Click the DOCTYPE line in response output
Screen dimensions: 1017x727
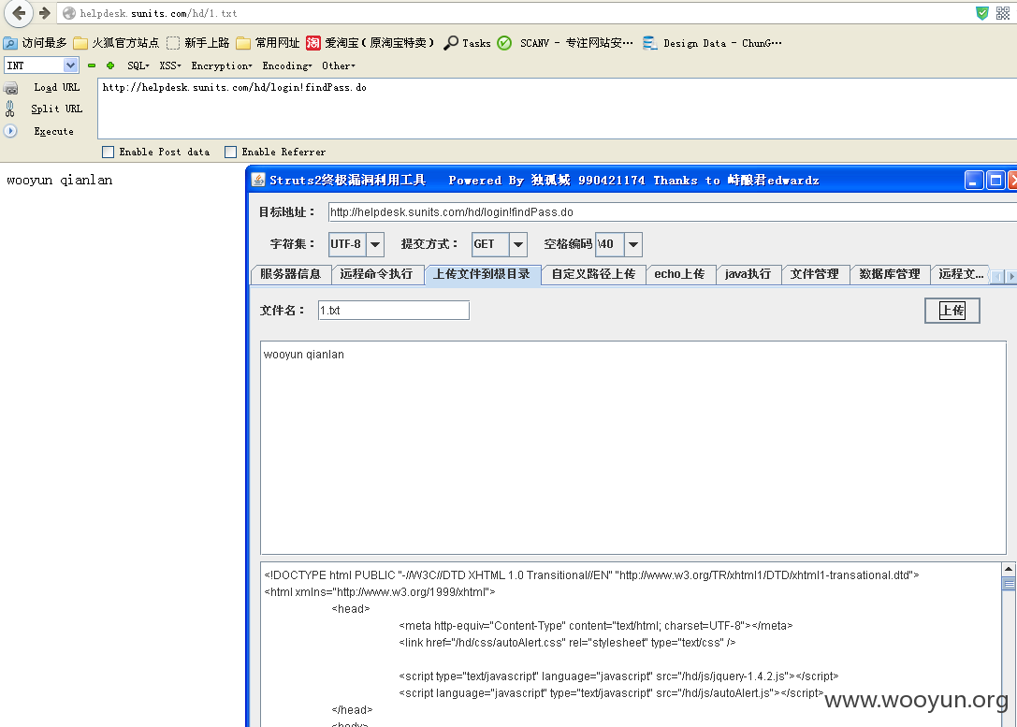pos(591,575)
